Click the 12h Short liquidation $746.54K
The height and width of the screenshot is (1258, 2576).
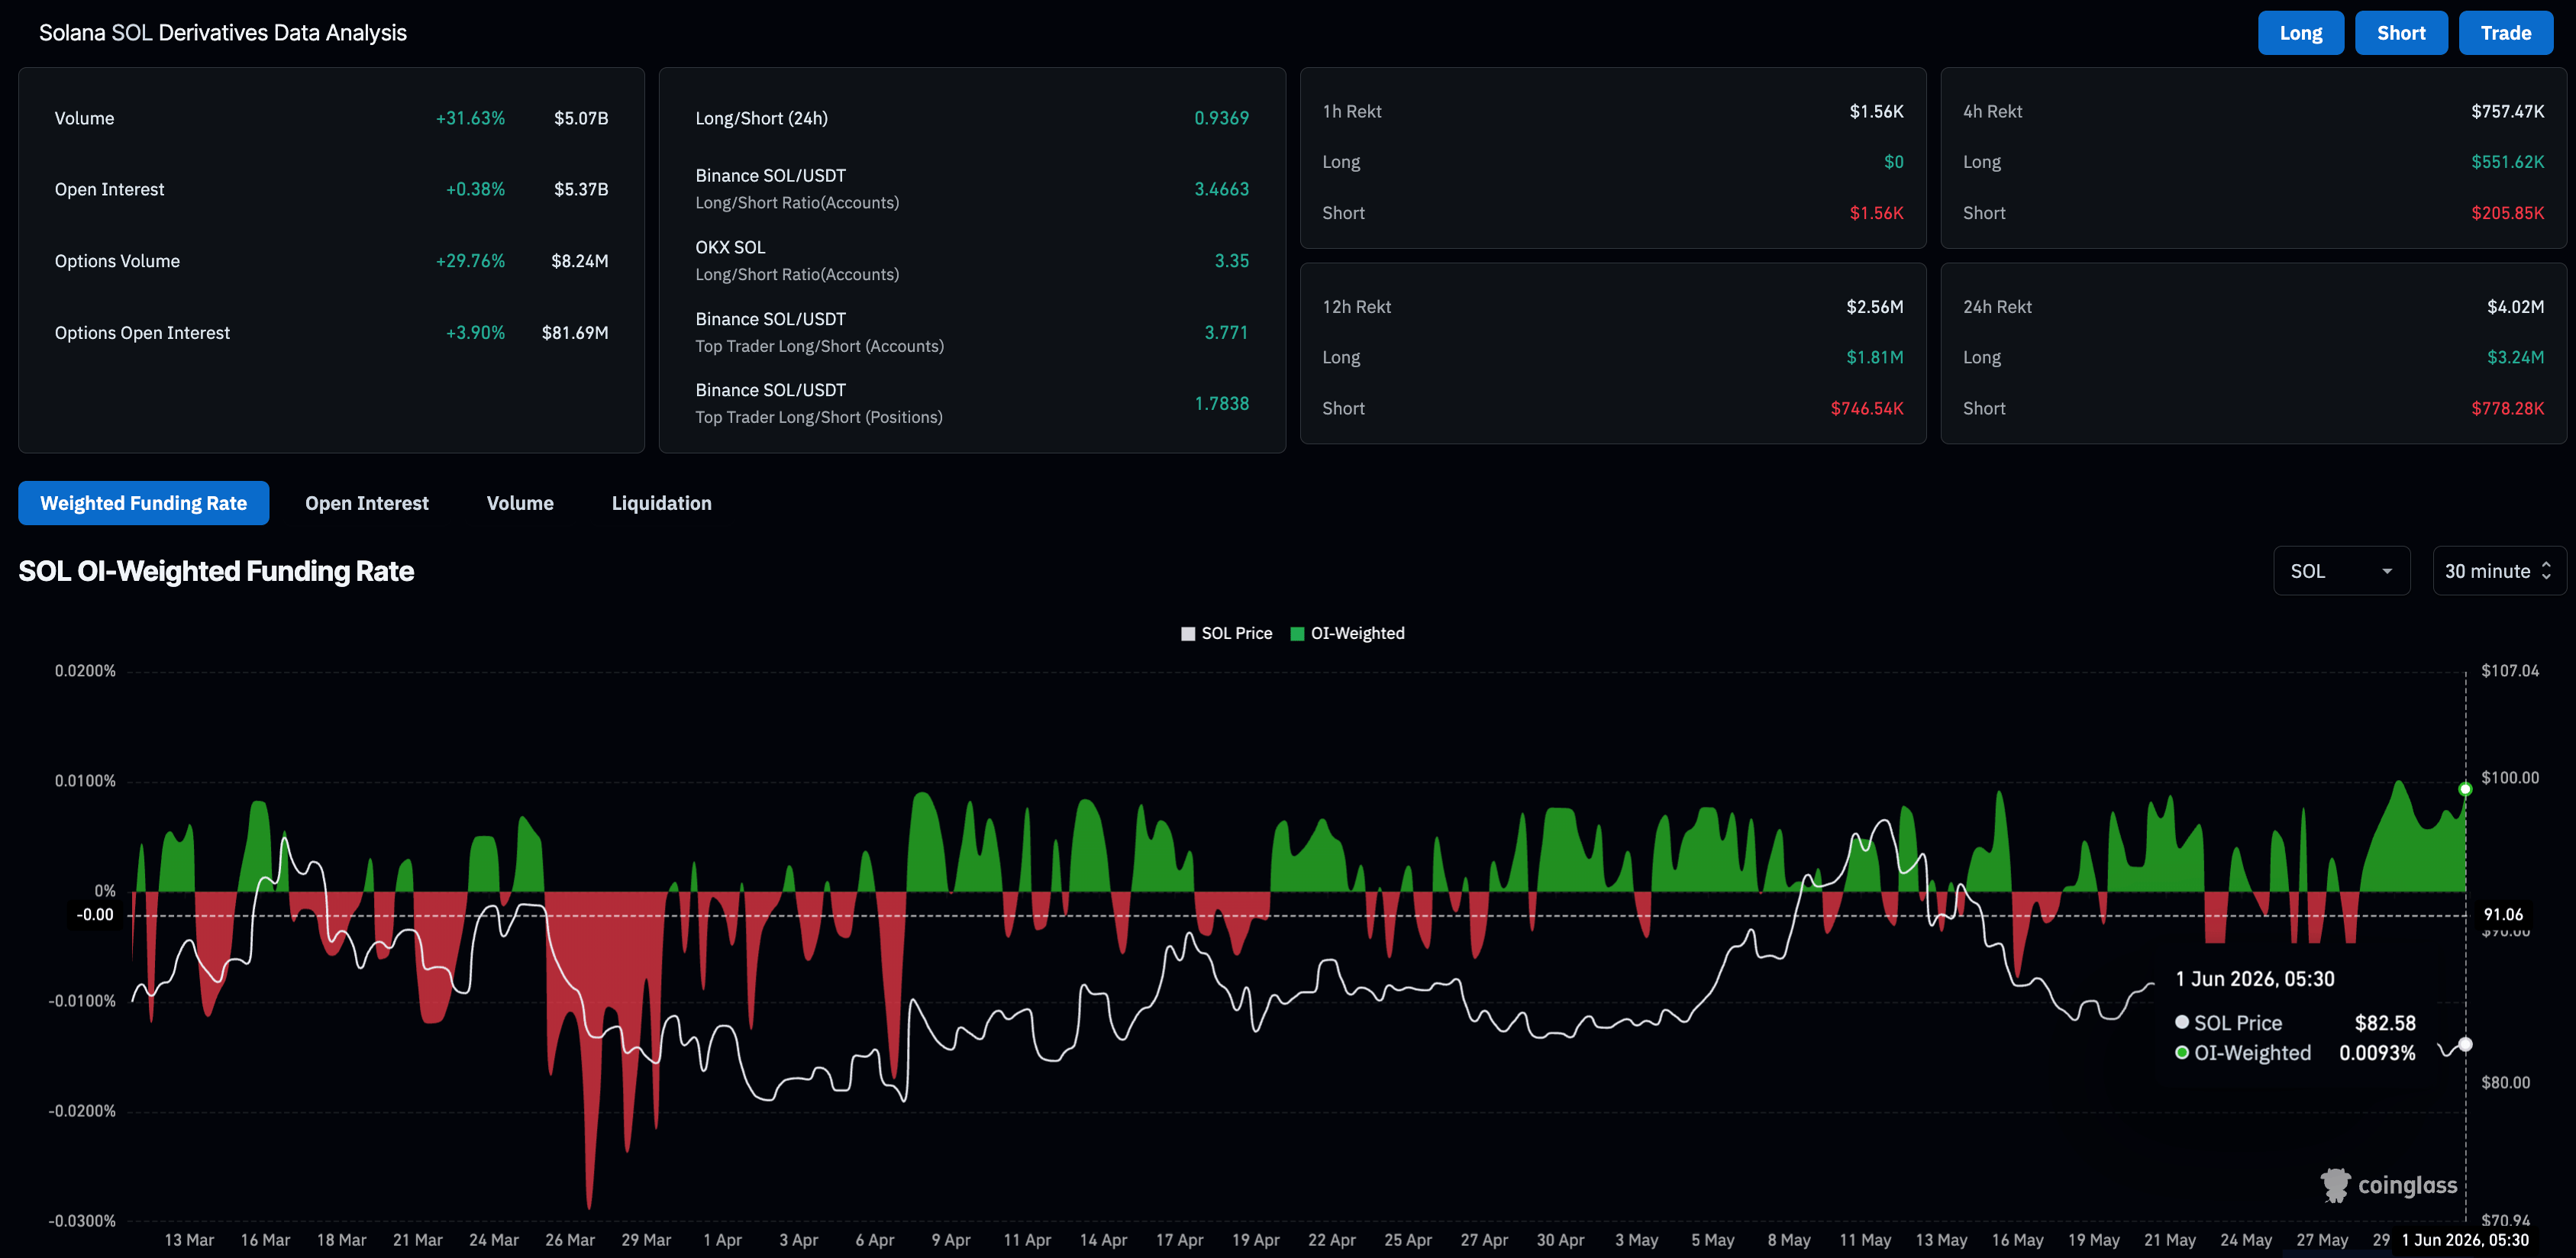pos(1867,408)
